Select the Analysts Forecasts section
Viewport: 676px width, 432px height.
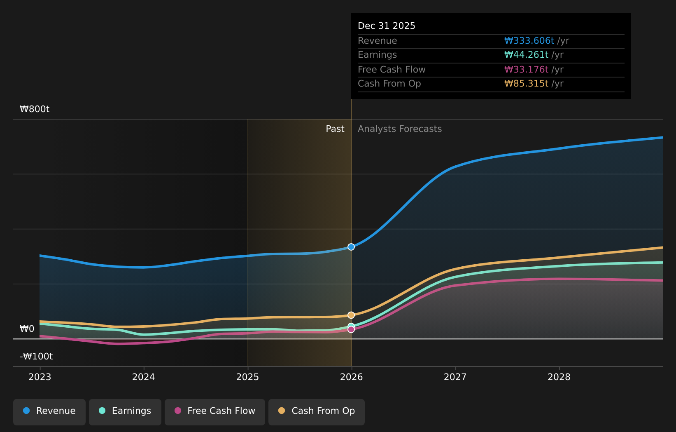coord(400,129)
